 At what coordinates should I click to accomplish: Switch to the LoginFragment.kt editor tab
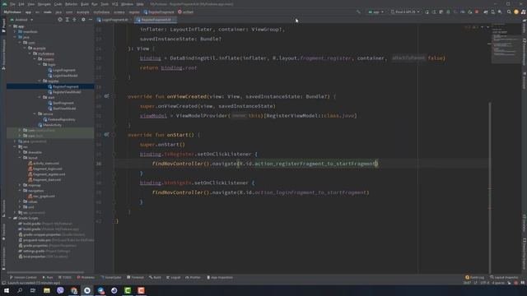[114, 20]
